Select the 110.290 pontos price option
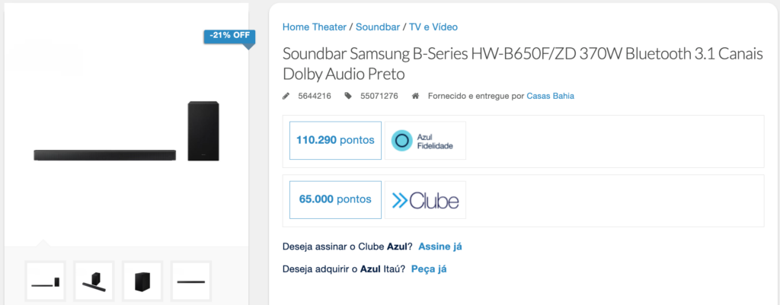 pyautogui.click(x=335, y=141)
